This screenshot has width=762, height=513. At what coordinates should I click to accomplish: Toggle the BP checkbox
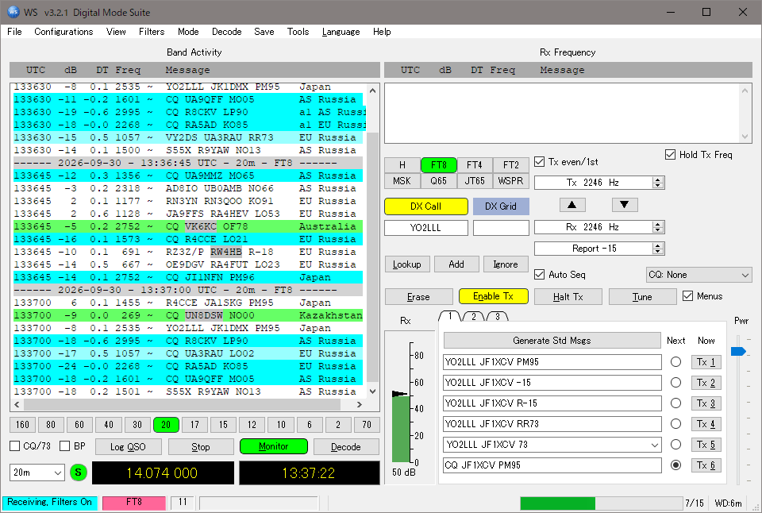click(64, 445)
